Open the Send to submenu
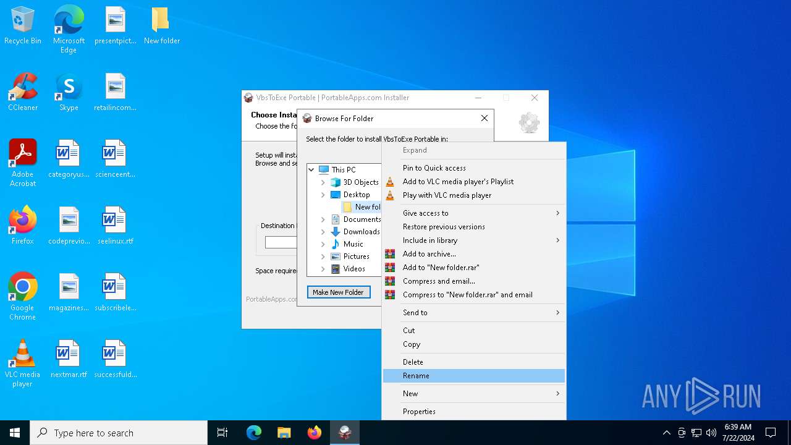The image size is (791, 445). 474,313
